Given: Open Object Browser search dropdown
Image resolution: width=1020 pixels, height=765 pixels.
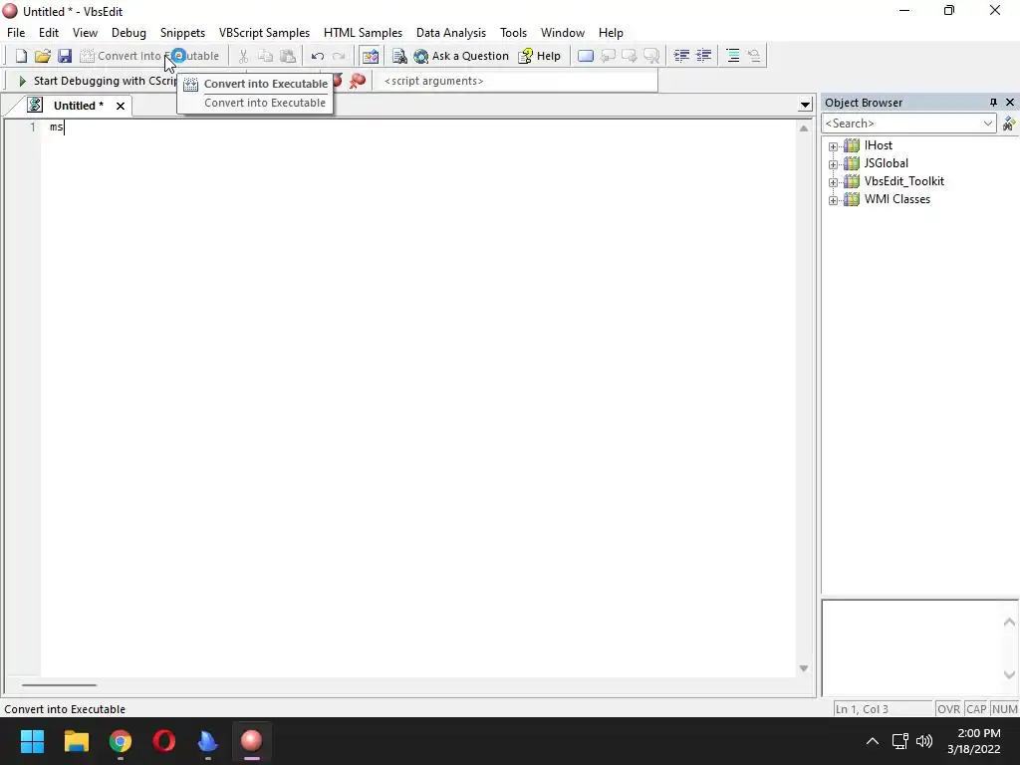Looking at the screenshot, I should [x=987, y=123].
